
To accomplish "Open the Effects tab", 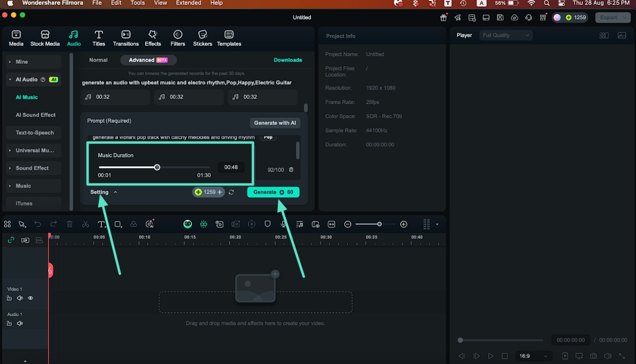I will [x=153, y=38].
